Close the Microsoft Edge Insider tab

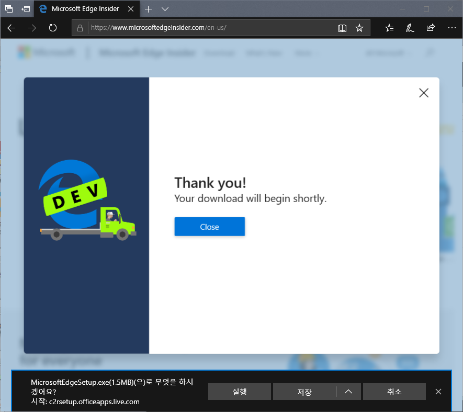coord(131,9)
